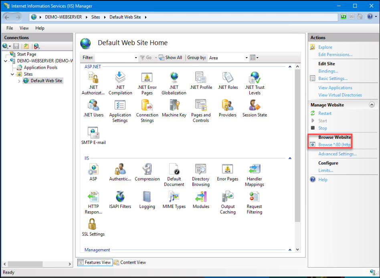This screenshot has height=278, width=380.
Task: Open the Logging feature
Action: (147, 200)
